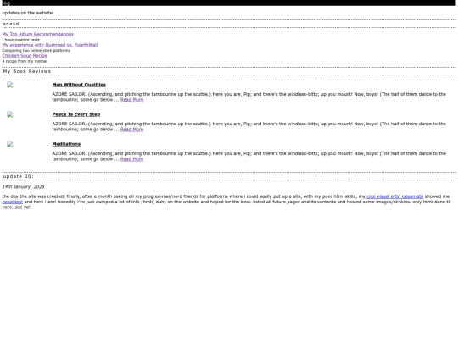
Task: Click the 'update 00:' heading
Action: click(19, 176)
